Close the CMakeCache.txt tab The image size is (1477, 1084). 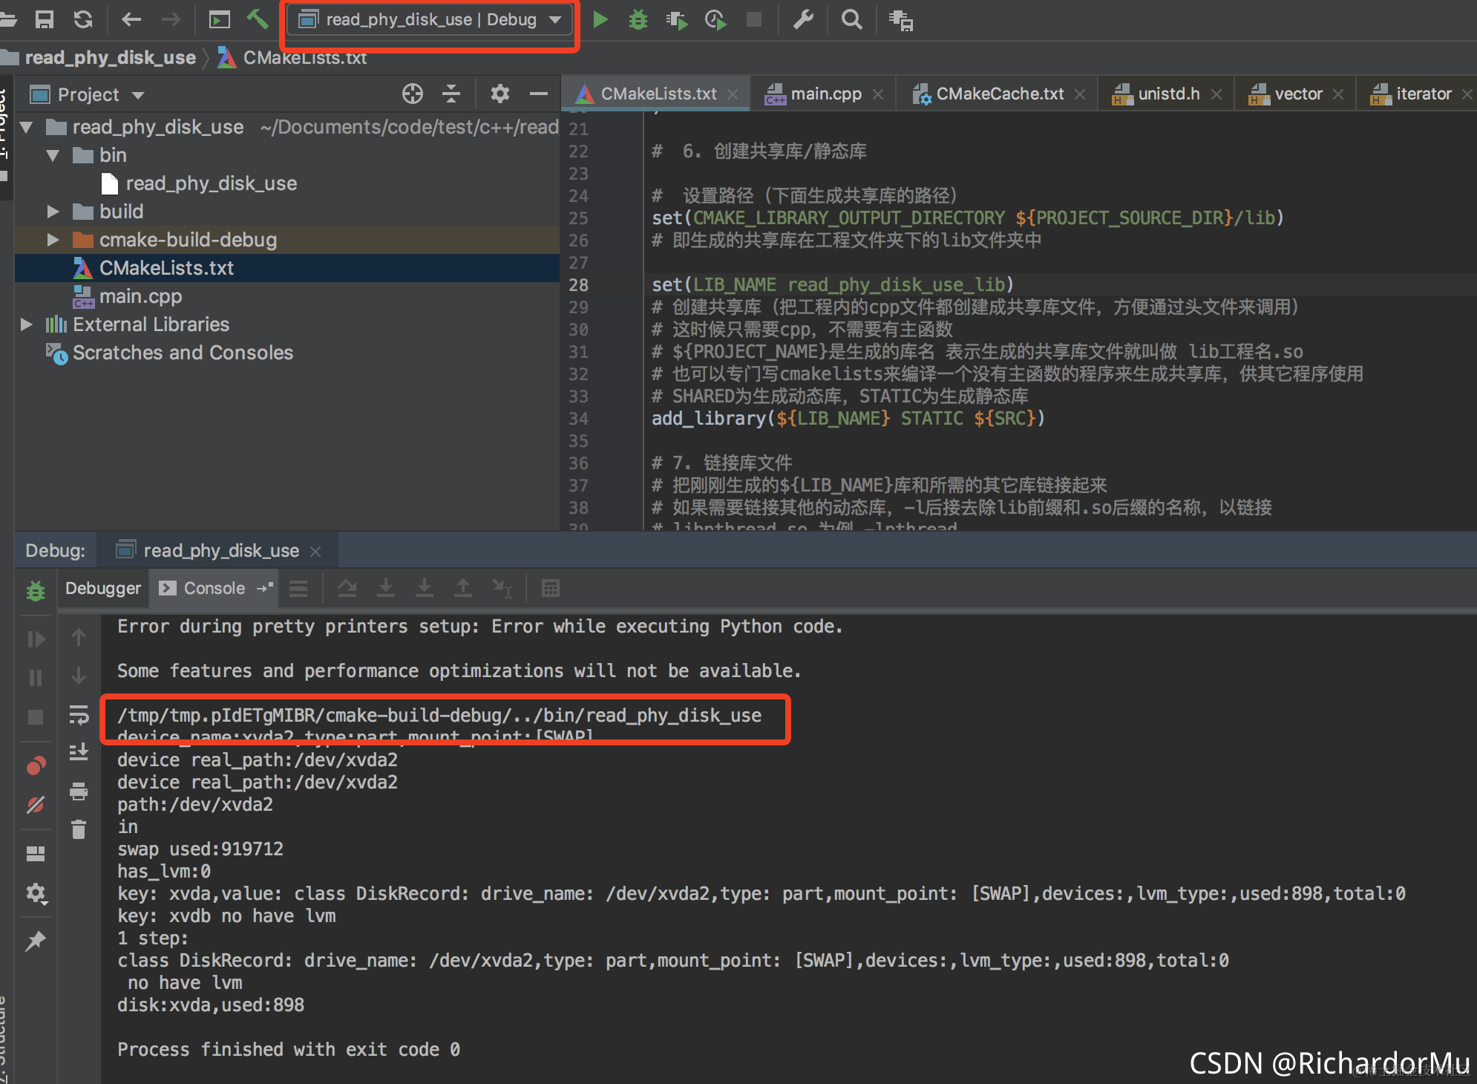tap(1080, 94)
